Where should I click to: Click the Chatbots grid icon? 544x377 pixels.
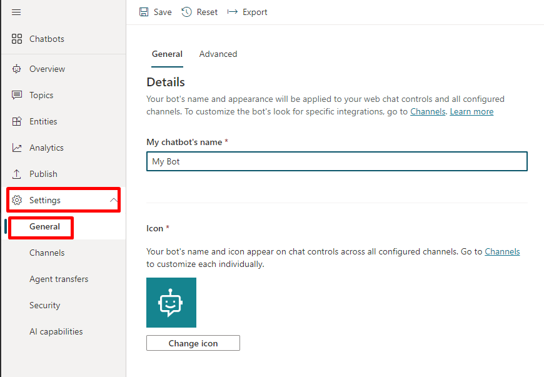pos(17,39)
